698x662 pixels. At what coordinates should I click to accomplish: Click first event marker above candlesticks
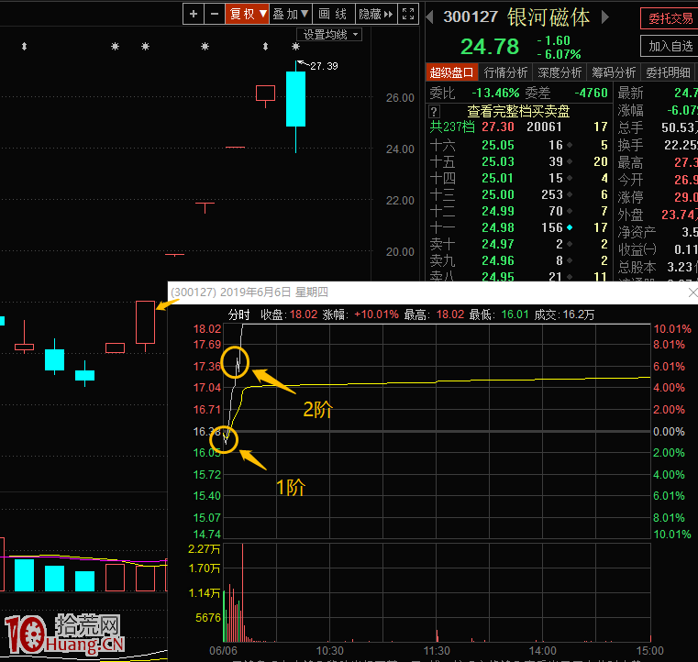click(x=25, y=46)
